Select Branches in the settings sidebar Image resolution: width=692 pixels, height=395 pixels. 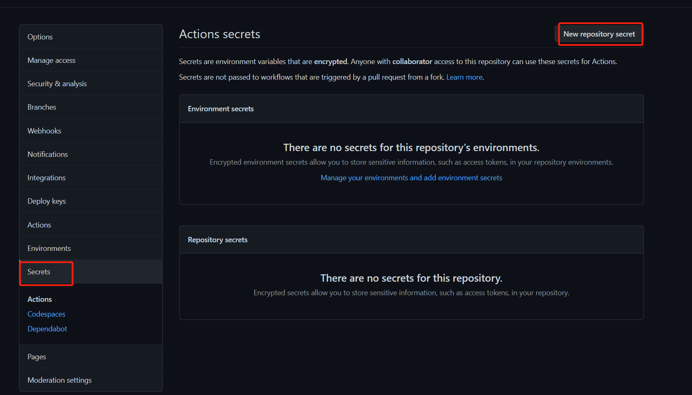(x=42, y=107)
